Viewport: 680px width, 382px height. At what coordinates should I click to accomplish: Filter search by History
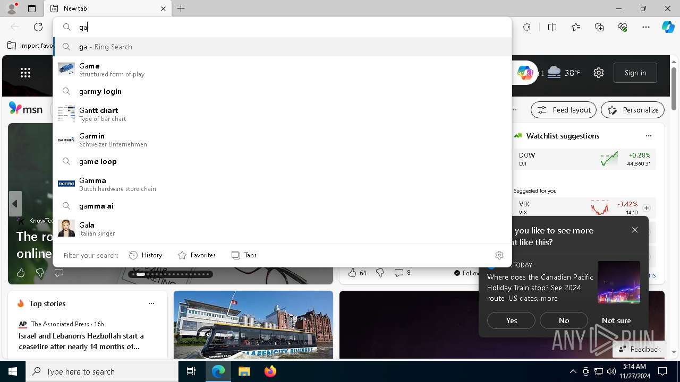click(x=146, y=255)
